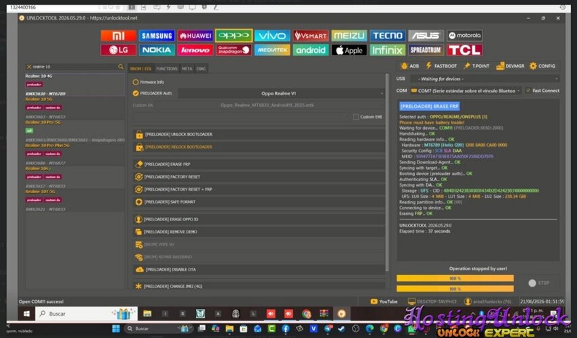
Task: Open the Vivo brand section
Action: pyautogui.click(x=272, y=36)
